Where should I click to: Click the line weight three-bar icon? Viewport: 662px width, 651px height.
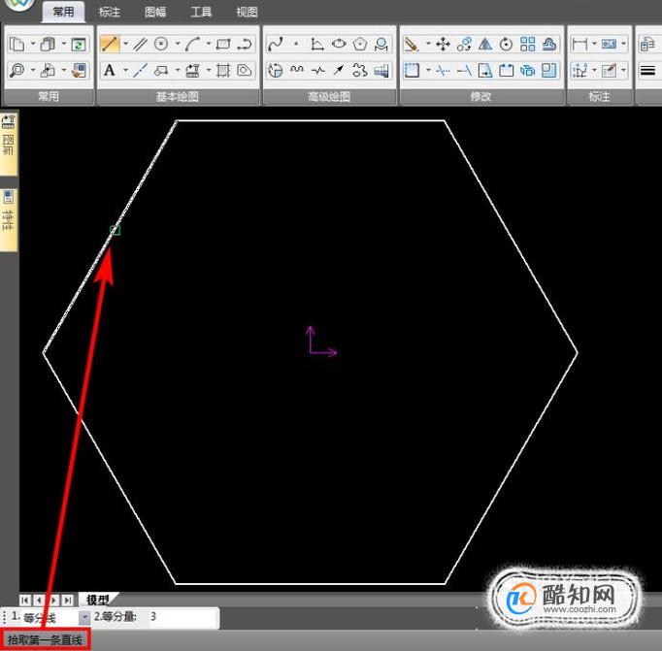tap(647, 71)
